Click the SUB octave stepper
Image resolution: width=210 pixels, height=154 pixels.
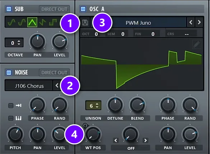pos(14,43)
